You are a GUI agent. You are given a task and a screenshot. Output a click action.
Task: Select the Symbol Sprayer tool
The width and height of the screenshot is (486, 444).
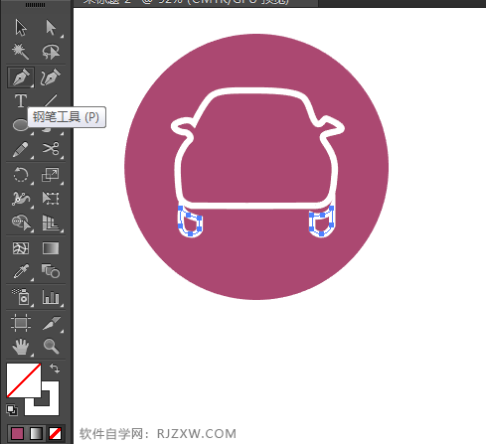pos(21,297)
